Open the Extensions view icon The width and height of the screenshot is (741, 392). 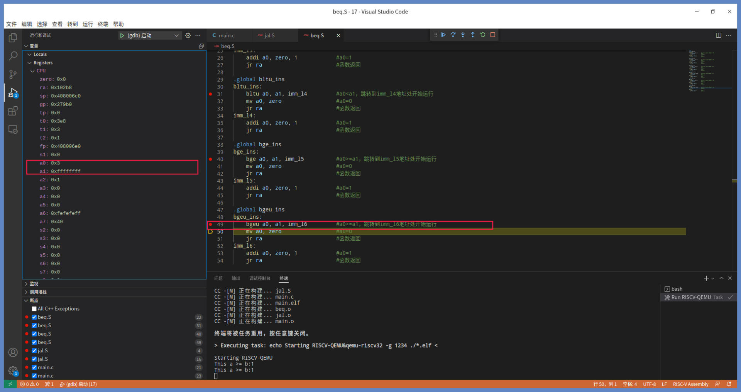pos(13,111)
